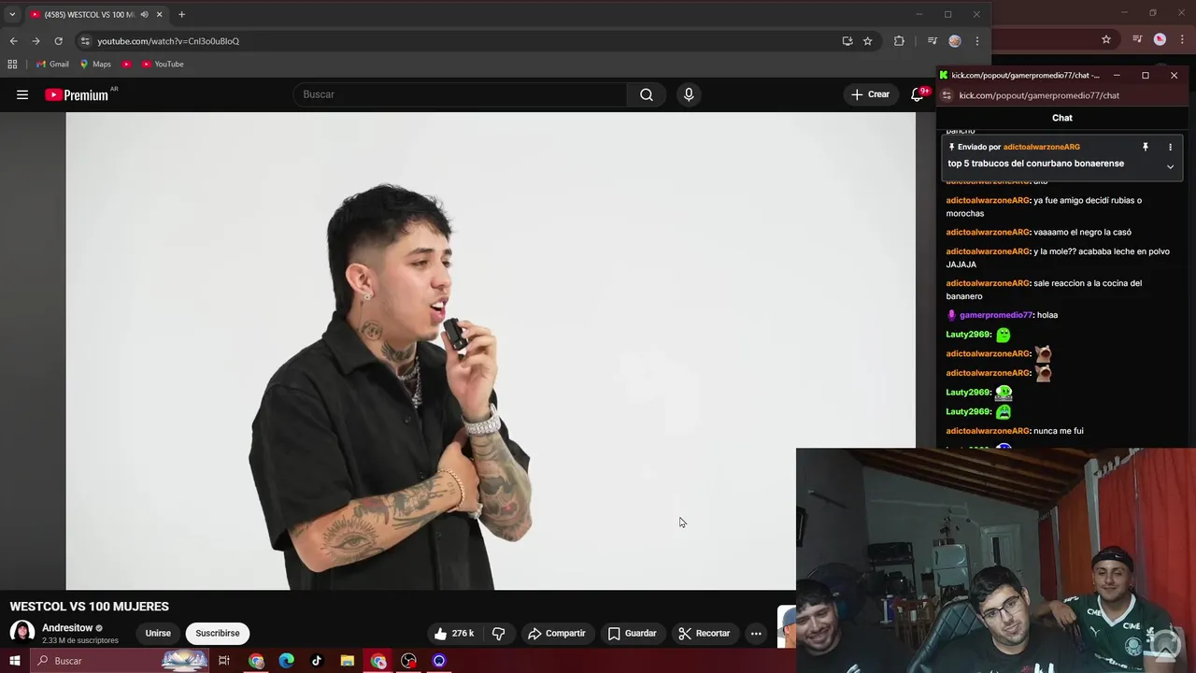Open the Gmail bookmark
This screenshot has width=1196, height=673.
(51, 64)
